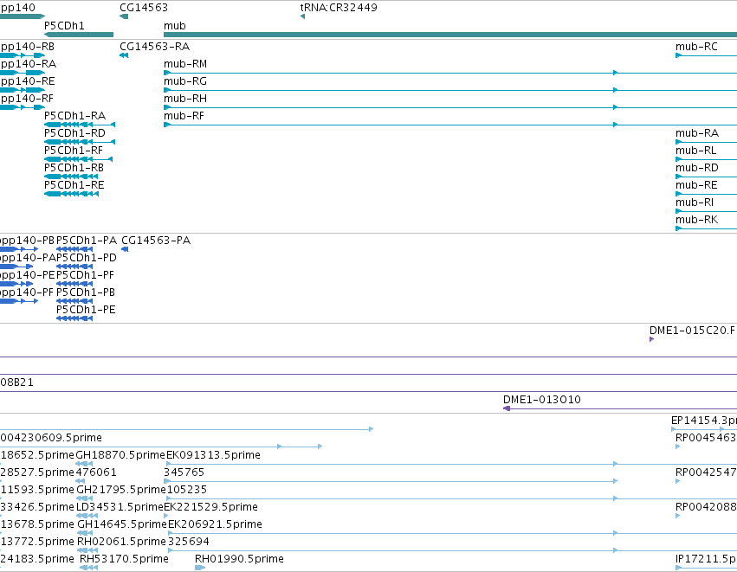Click transcript mub-RE label

coord(696,185)
